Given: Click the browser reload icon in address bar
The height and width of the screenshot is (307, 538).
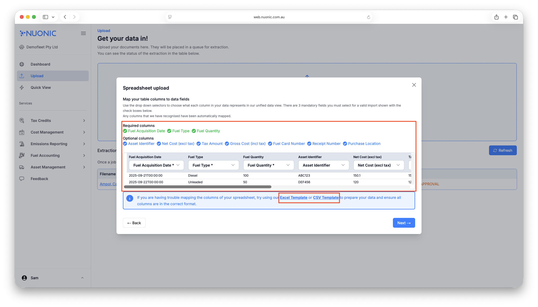Looking at the screenshot, I should [368, 17].
